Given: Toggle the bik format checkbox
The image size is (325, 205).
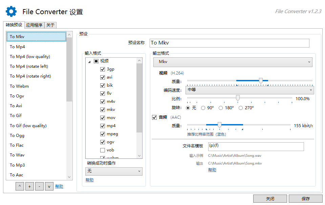Looking at the screenshot, I should click(x=102, y=85).
